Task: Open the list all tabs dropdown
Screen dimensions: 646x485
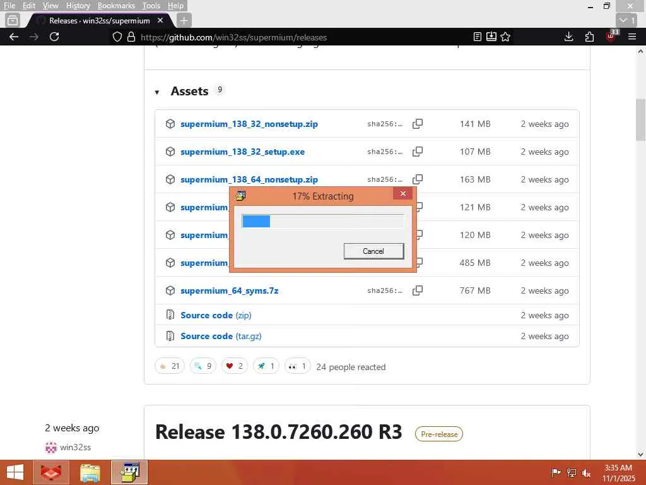Action: point(626,20)
